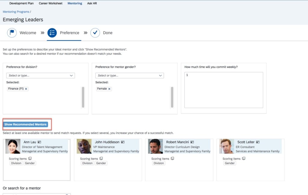Click the Done checkmark step icon
The width and height of the screenshot is (308, 195).
[95, 33]
